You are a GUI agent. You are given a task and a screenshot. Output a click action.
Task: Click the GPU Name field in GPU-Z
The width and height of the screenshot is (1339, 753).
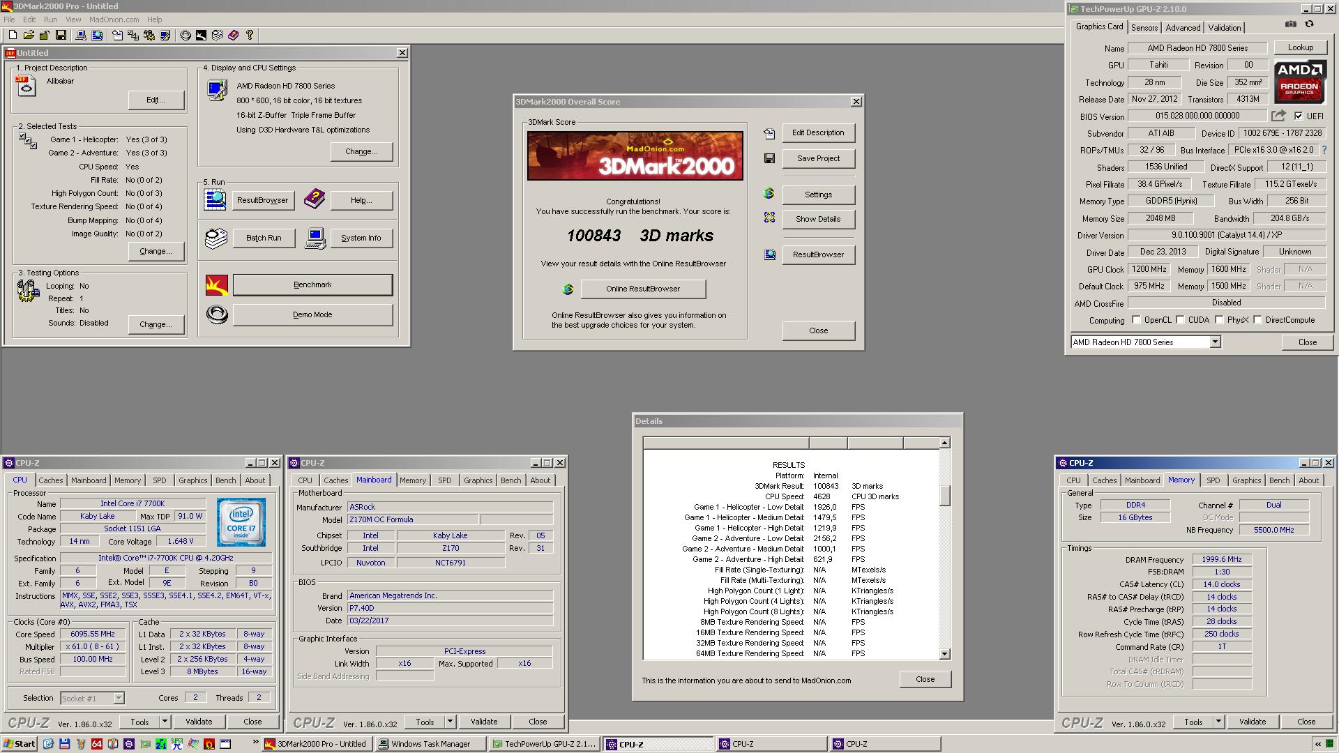(x=1197, y=48)
